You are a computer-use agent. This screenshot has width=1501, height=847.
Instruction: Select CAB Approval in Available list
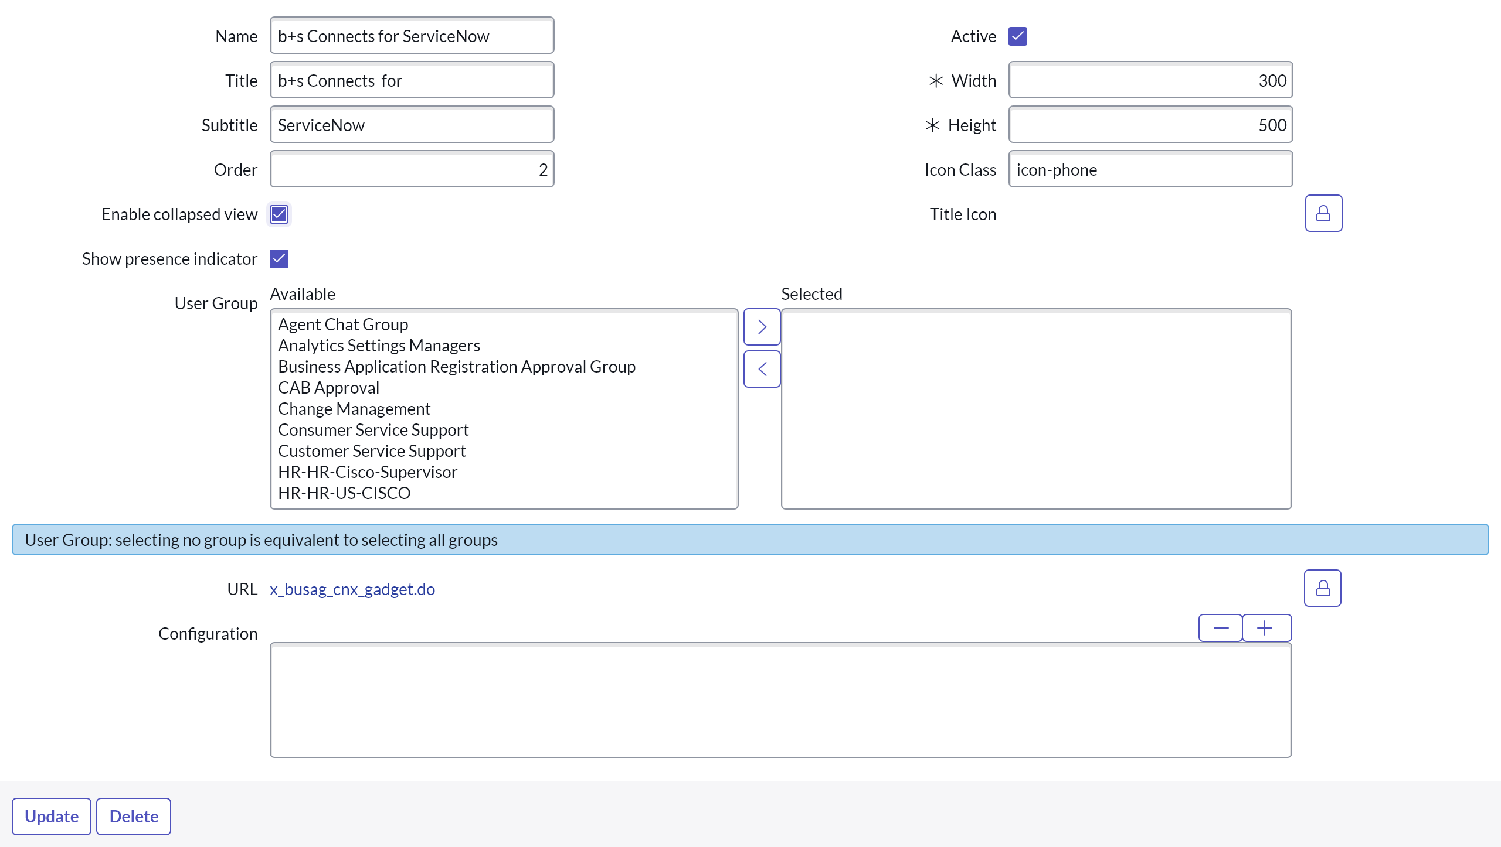pos(328,388)
